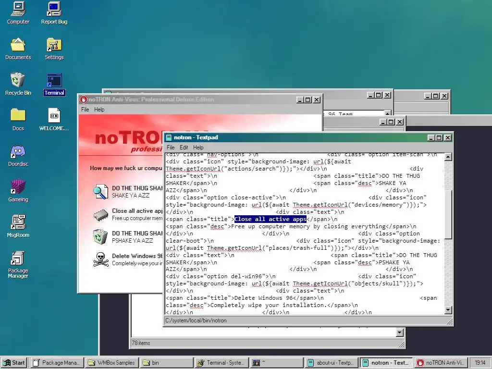Open the Package Manager desktop icon
This screenshot has height=369, width=492.
(18, 264)
